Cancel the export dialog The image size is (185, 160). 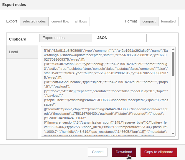tap(98, 152)
